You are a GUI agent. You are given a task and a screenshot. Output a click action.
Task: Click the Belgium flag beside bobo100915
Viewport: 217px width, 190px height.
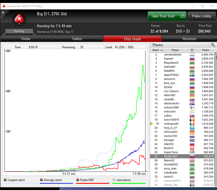[x=192, y=120]
